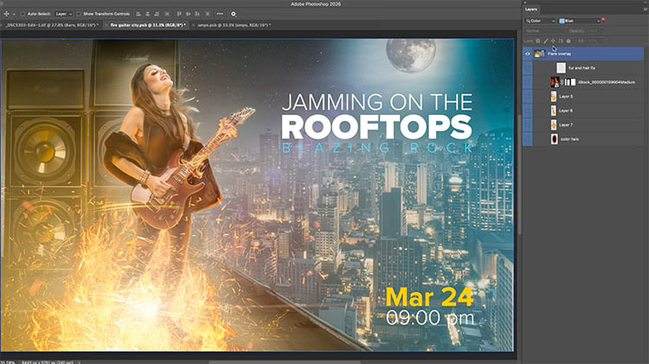The width and height of the screenshot is (649, 364).
Task: Click the Lock all padlock icon
Action: [569, 41]
